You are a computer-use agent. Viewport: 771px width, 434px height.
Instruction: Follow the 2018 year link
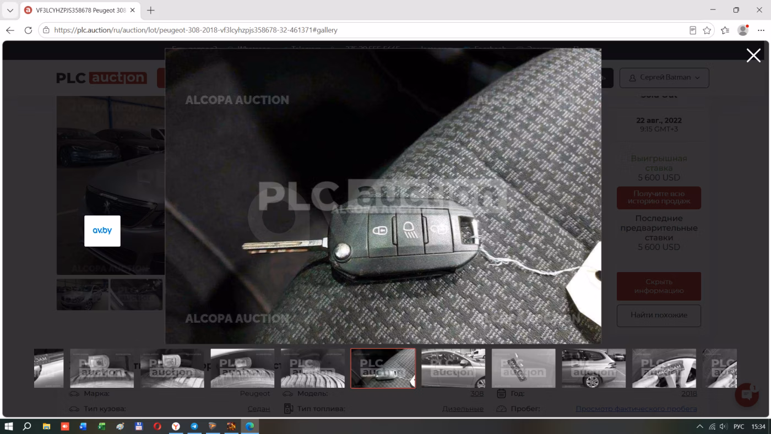[689, 394]
